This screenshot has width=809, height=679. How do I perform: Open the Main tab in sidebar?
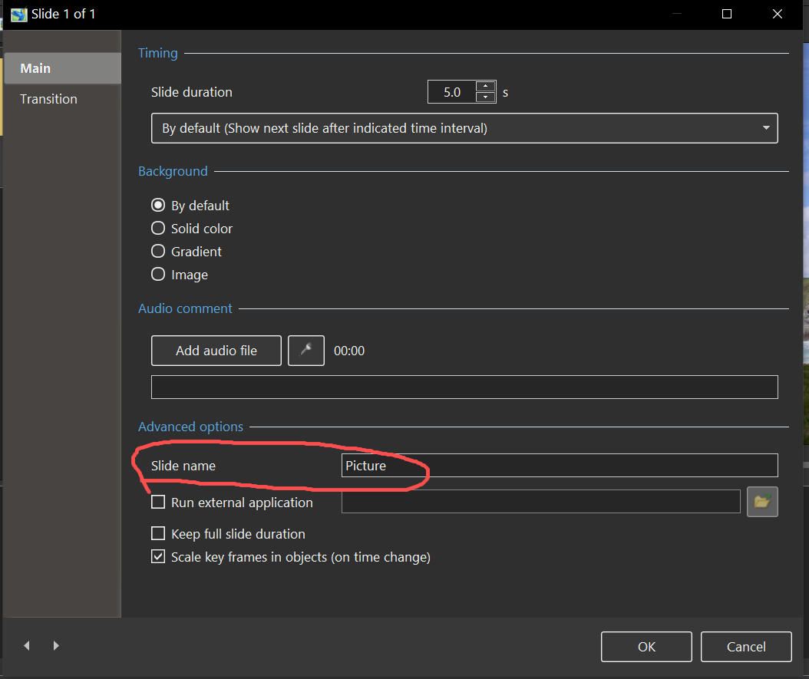click(36, 68)
